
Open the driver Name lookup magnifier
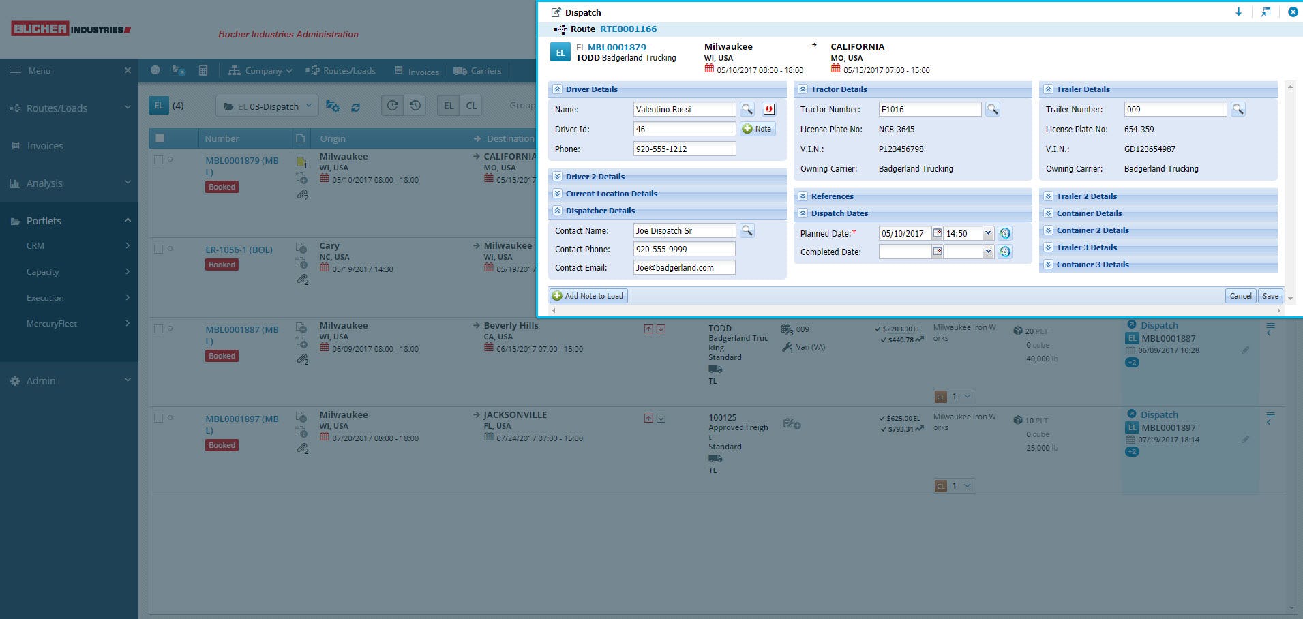pyautogui.click(x=748, y=109)
